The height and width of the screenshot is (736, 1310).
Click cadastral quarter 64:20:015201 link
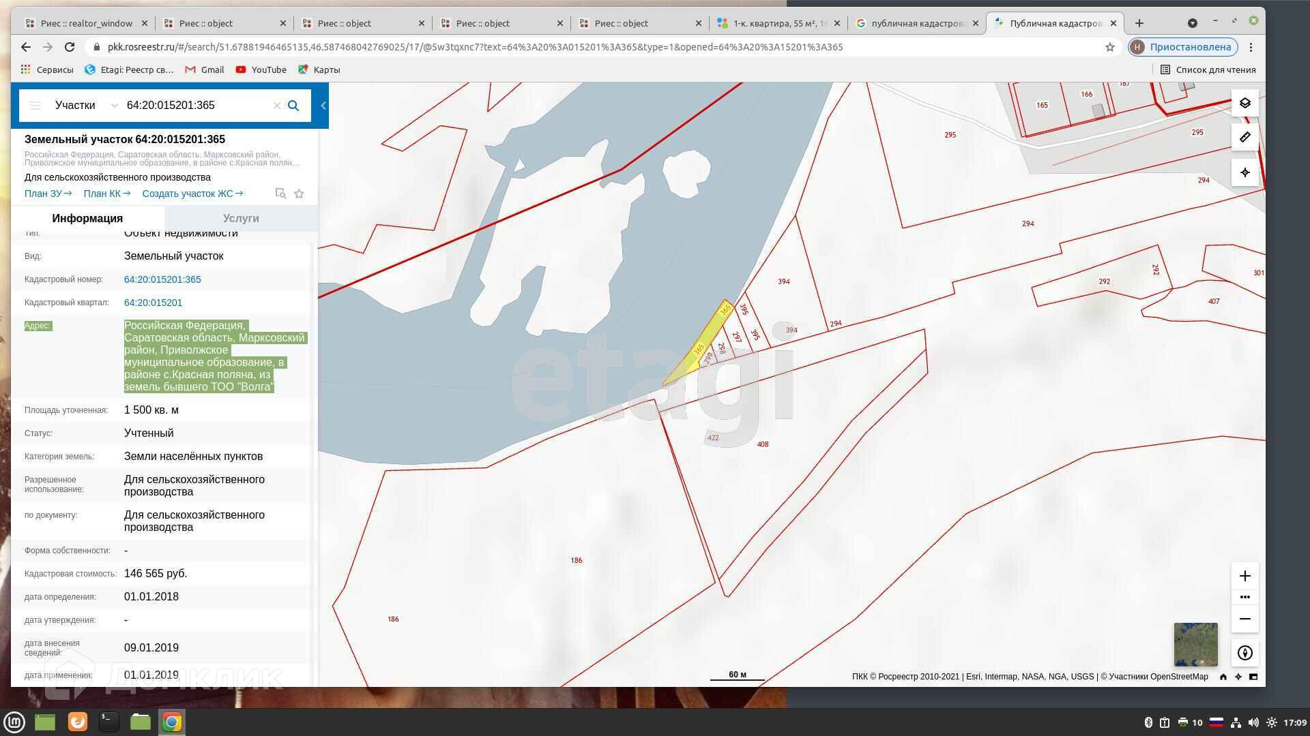153,303
